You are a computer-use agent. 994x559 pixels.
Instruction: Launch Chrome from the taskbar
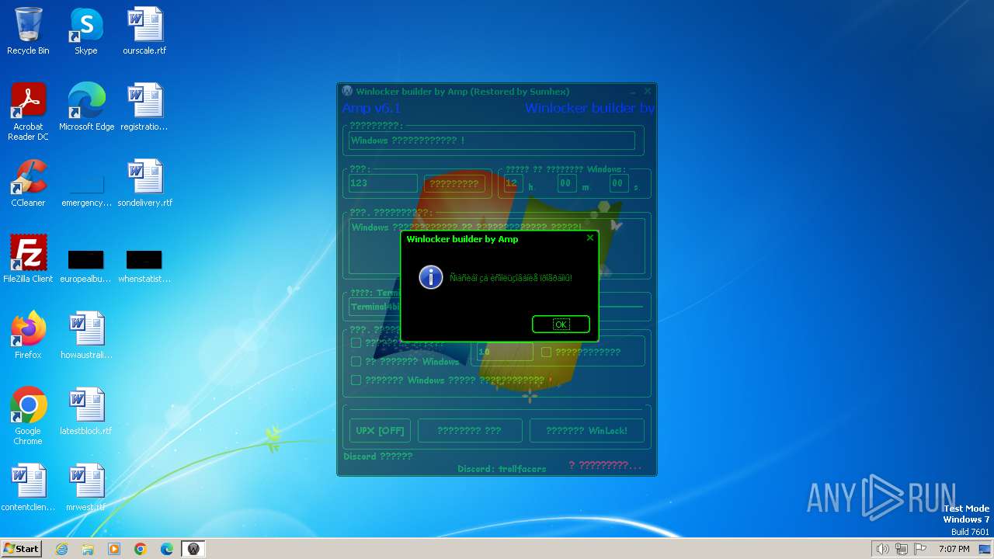(x=141, y=549)
